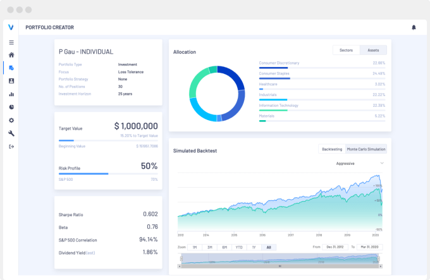The height and width of the screenshot is (280, 430).
Task: Click the chart navigator right scroll arrow
Action: coord(381,266)
